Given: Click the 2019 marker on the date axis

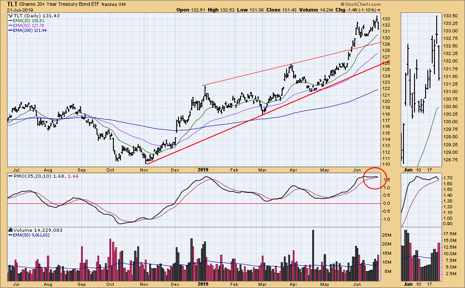Looking at the screenshot, I should pyautogui.click(x=202, y=169).
